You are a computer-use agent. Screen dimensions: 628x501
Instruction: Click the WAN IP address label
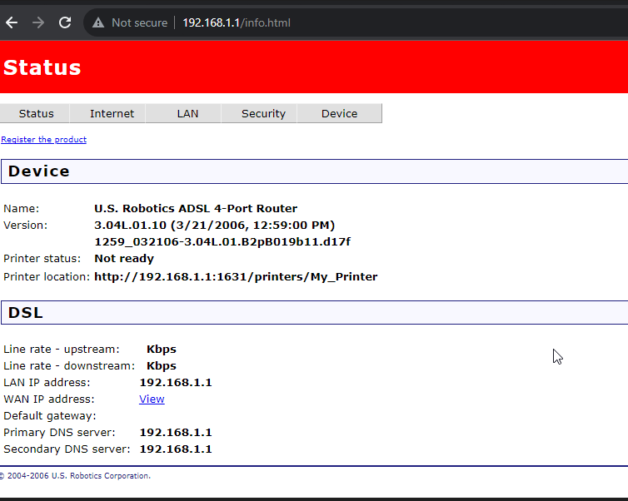point(49,399)
